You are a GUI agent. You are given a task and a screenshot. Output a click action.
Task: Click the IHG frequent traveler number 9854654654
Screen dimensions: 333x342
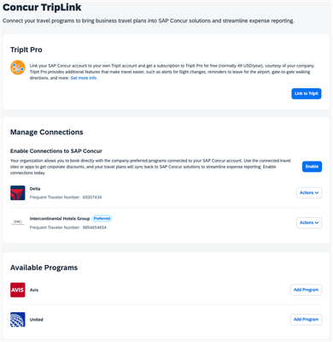point(95,227)
